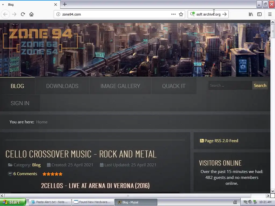Open the Windows start menu
The image size is (275, 206).
tap(13, 202)
